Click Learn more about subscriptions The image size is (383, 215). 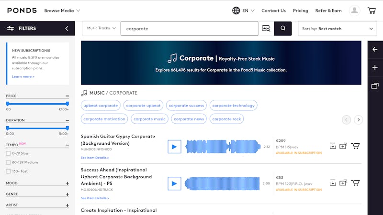[23, 76]
